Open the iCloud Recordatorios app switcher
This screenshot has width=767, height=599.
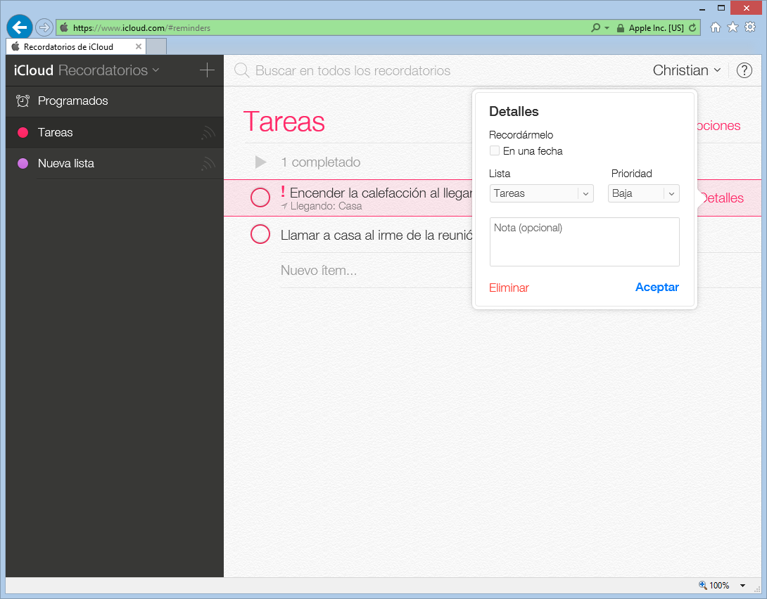tap(87, 70)
